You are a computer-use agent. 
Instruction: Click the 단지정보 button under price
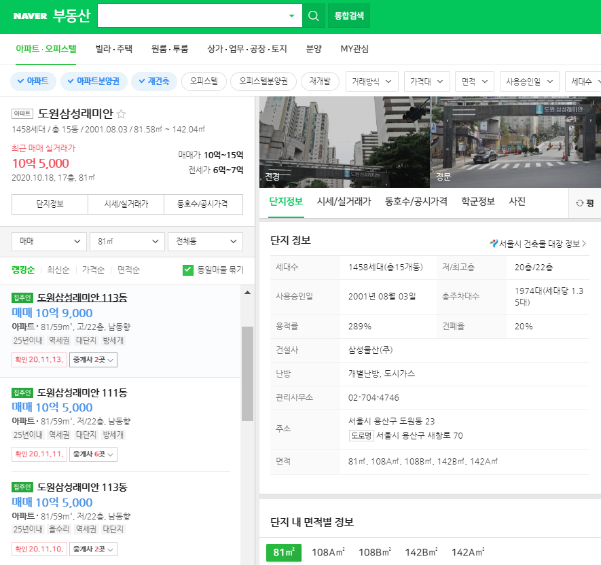click(50, 204)
